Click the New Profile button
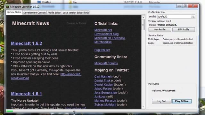Image resolution: width=205 pixels, height=115 pixels. [x=160, y=30]
